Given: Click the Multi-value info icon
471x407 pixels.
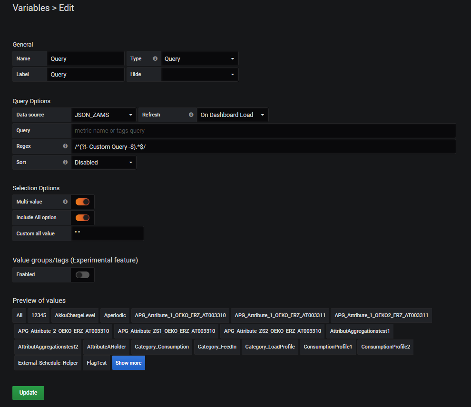Looking at the screenshot, I should (x=65, y=202).
